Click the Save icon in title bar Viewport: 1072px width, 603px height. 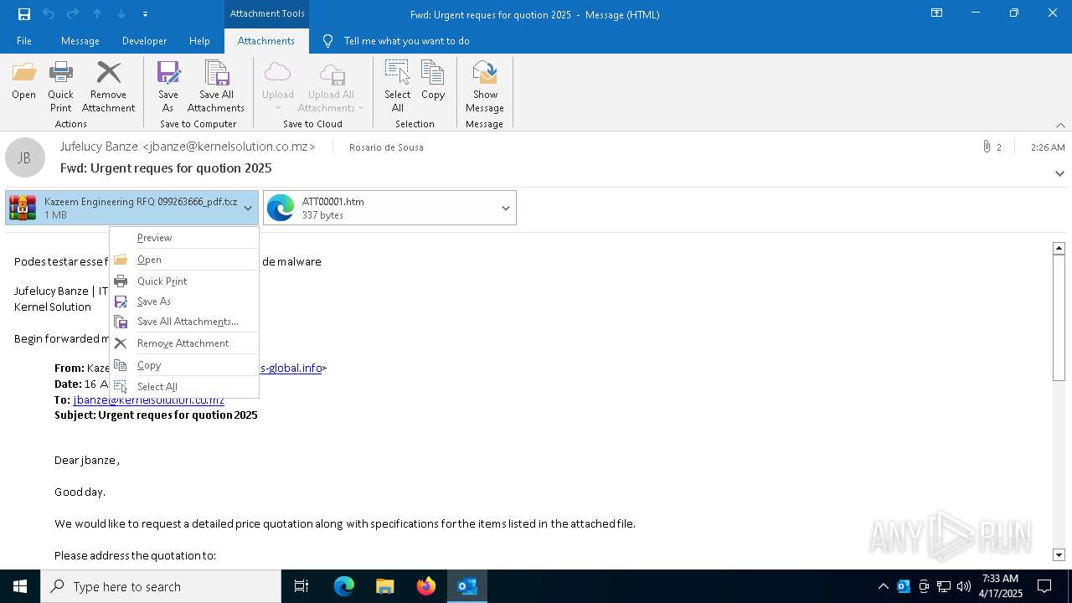pyautogui.click(x=24, y=14)
